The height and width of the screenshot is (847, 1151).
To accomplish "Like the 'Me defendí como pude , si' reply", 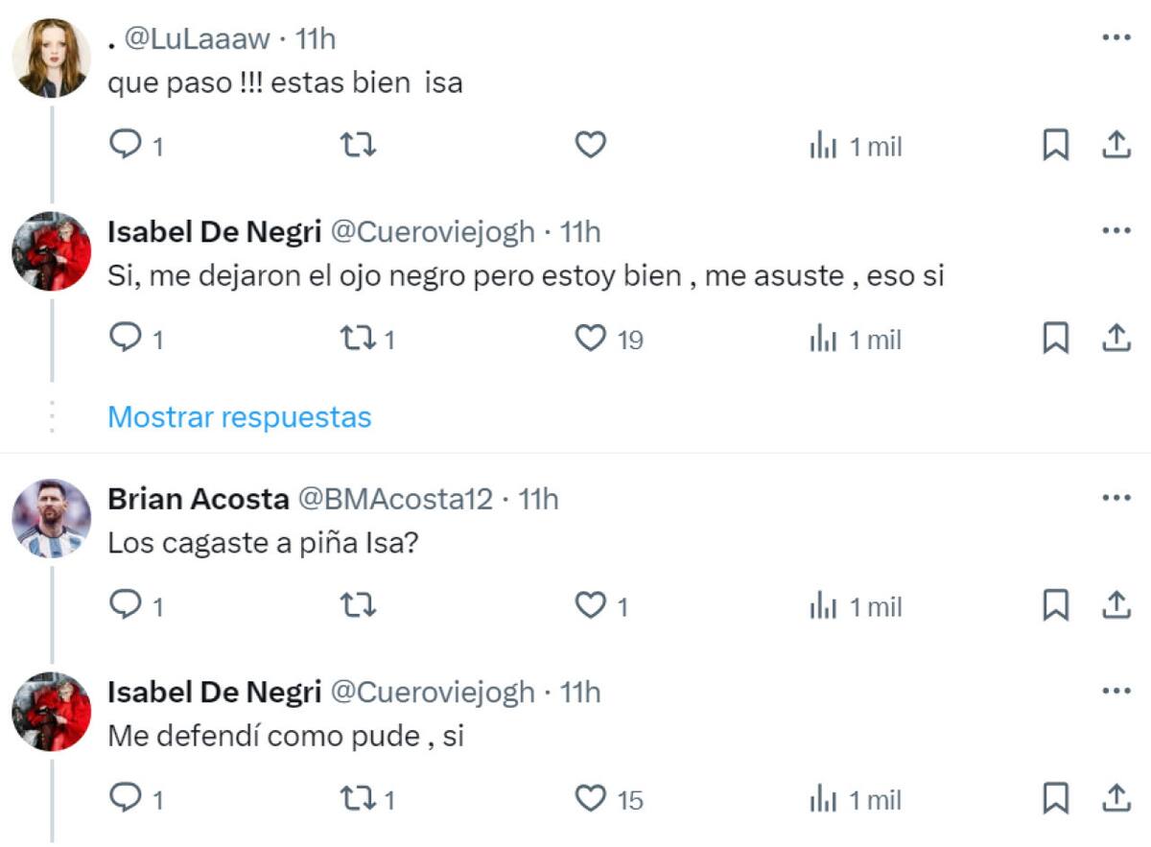I will coord(589,798).
